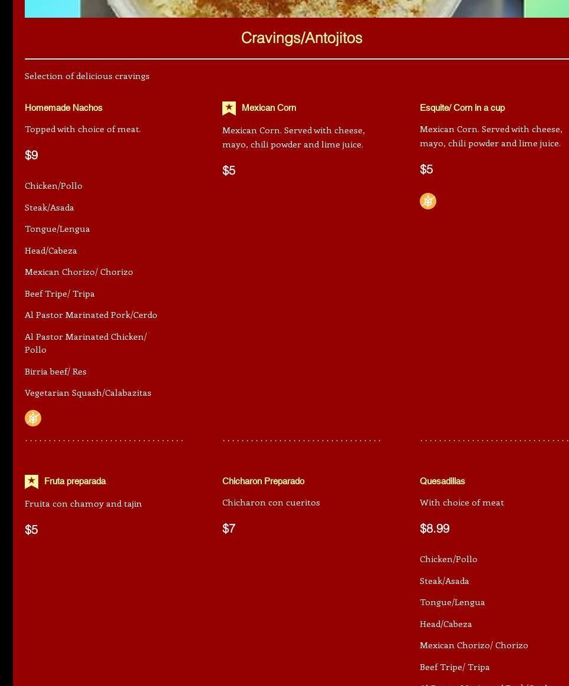This screenshot has height=686, width=569.
Task: Click Chicharon con cueritos description
Action: [271, 503]
